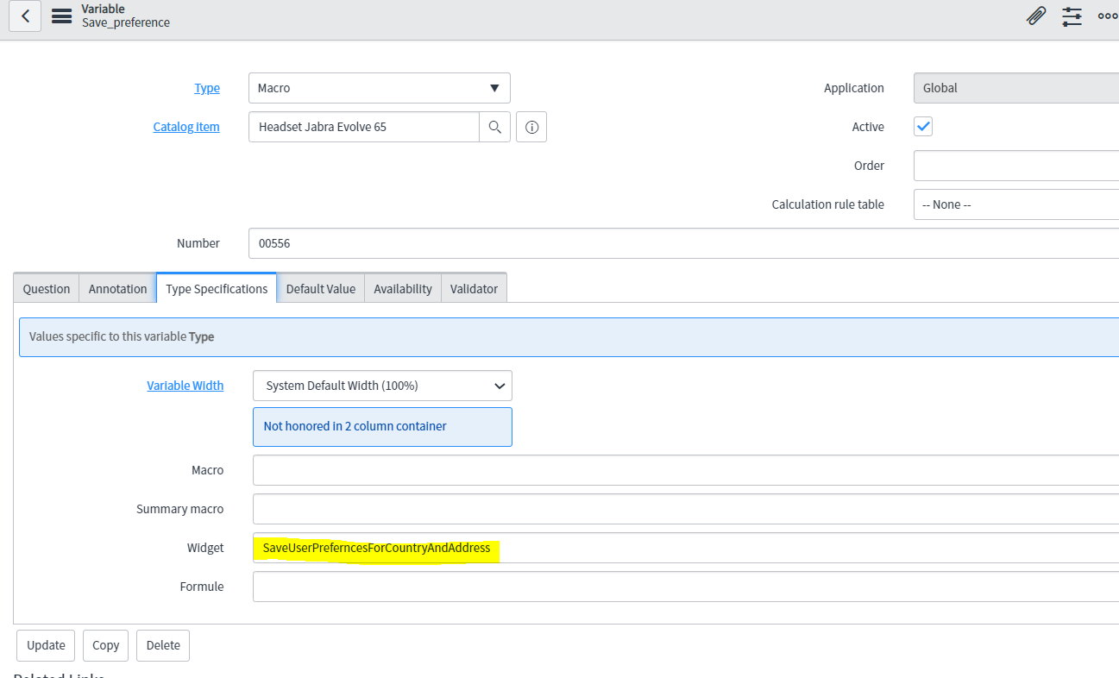Click the back arrow button
The height and width of the screenshot is (678, 1119).
click(x=25, y=16)
